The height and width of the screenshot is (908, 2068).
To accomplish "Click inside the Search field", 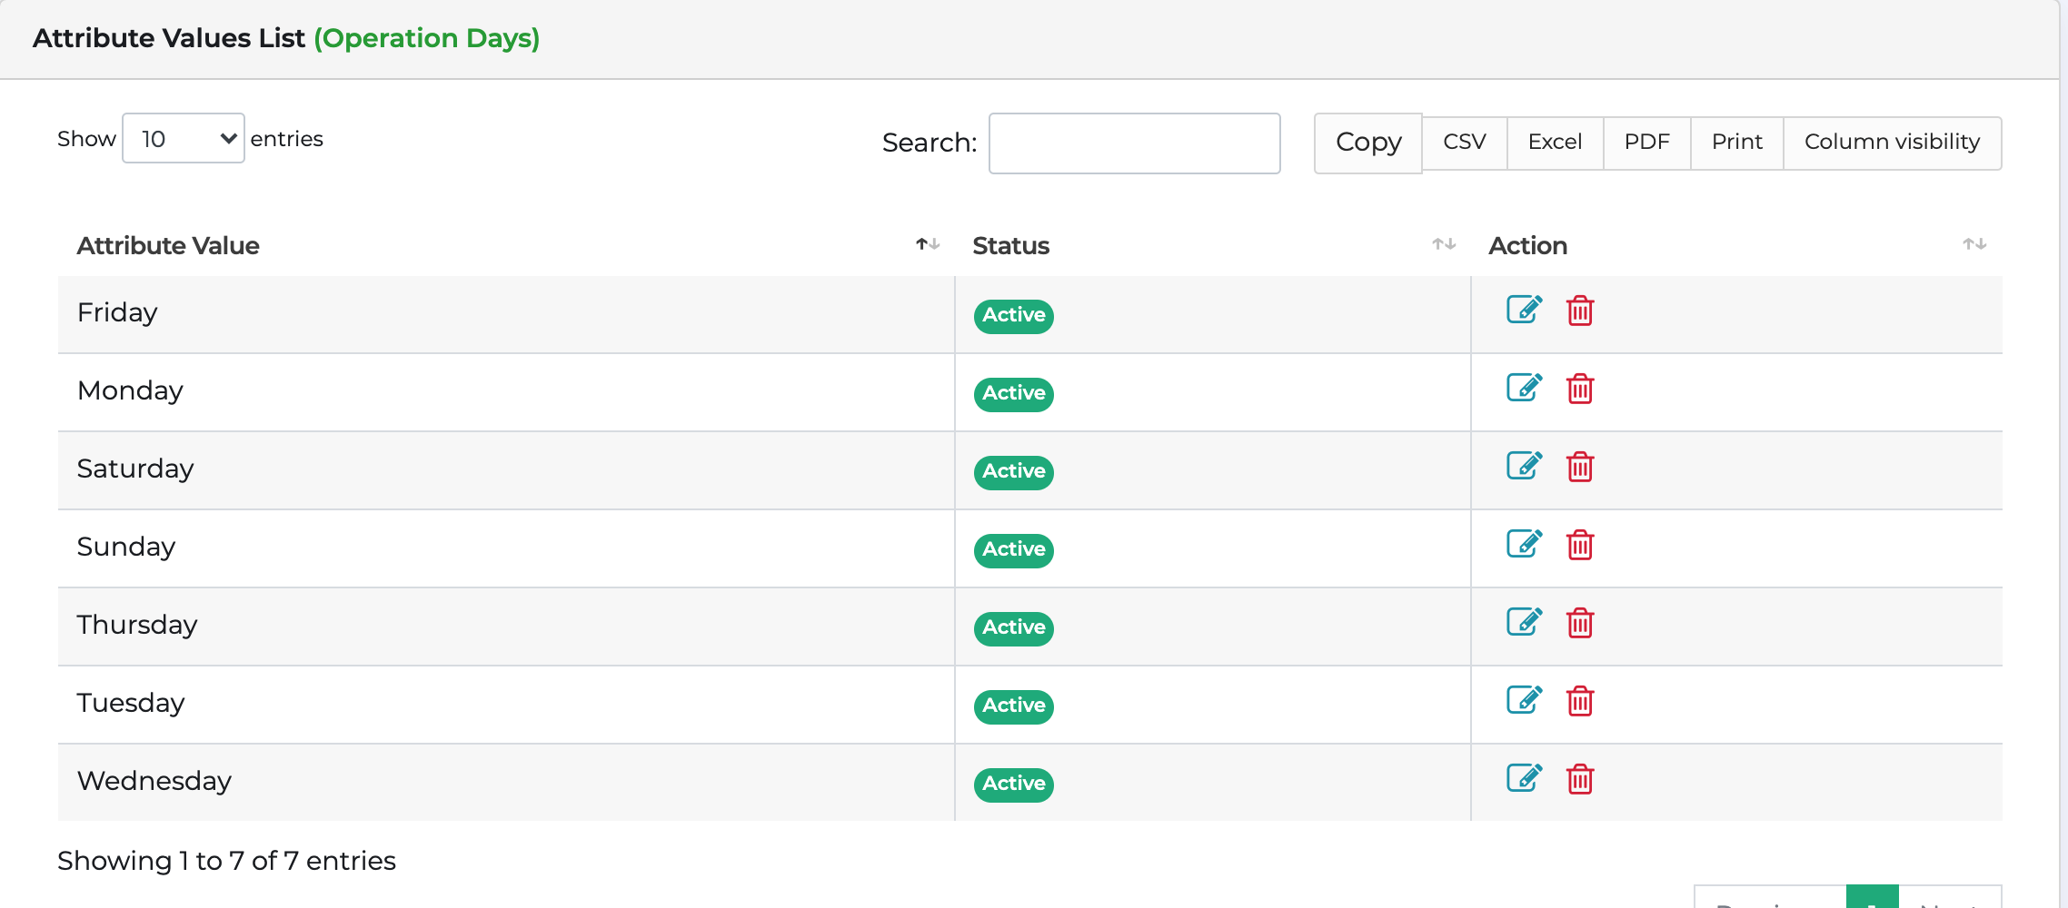I will click(x=1133, y=143).
